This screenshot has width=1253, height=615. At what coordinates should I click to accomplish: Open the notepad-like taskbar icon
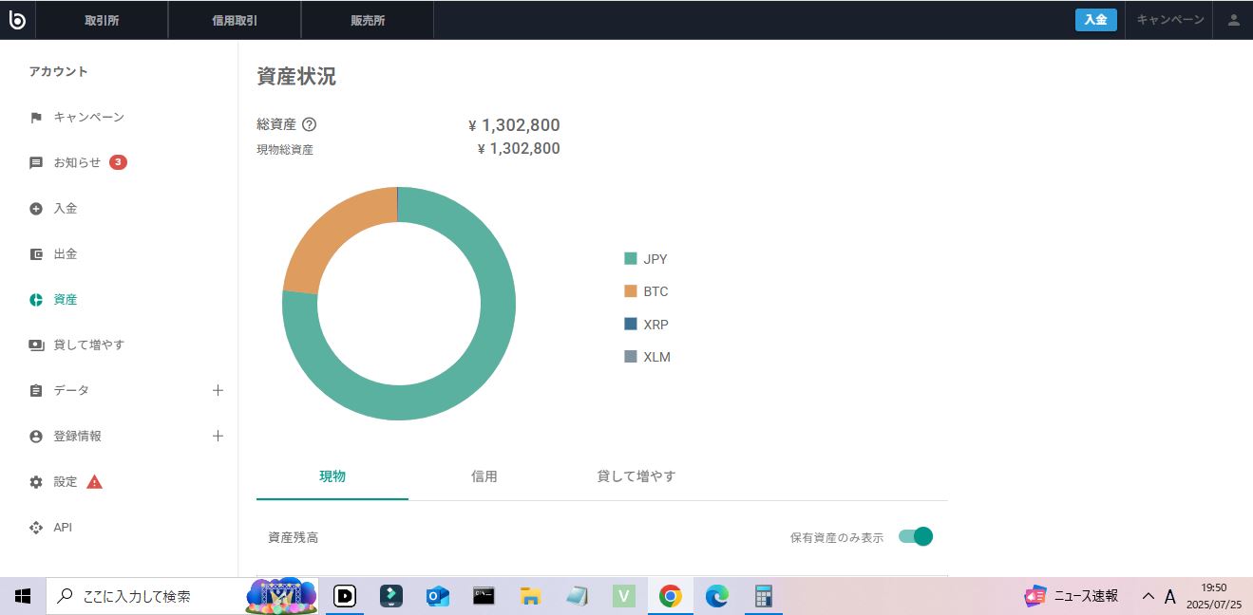coord(577,596)
